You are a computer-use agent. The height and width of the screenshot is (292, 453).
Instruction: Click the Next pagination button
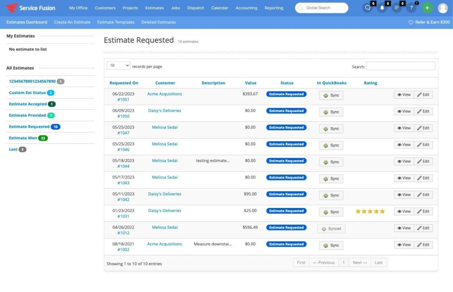click(359, 262)
